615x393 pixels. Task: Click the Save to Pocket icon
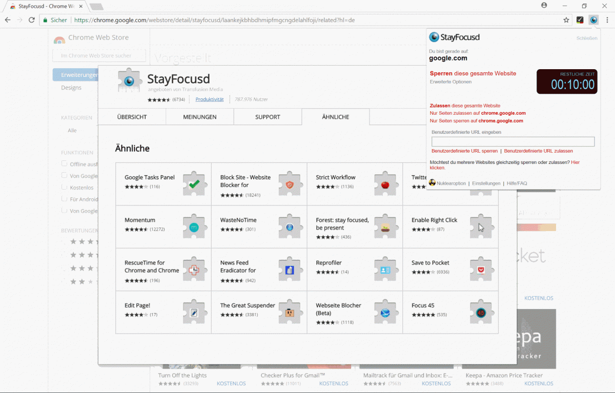[481, 269]
